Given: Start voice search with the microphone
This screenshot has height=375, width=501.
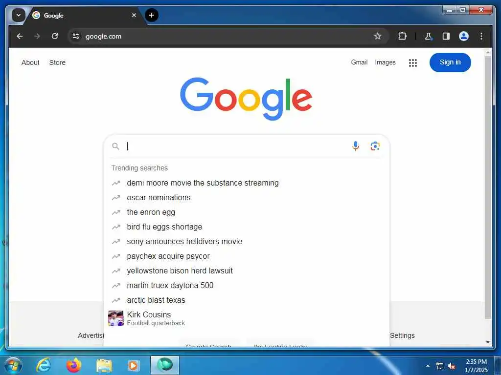Looking at the screenshot, I should click(356, 146).
